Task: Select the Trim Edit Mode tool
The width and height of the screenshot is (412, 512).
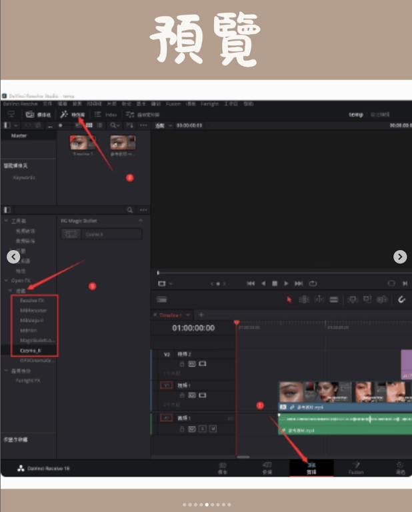Action: pyautogui.click(x=304, y=299)
